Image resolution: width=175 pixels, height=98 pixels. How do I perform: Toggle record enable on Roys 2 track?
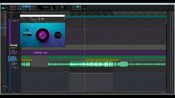pyautogui.click(x=11, y=52)
